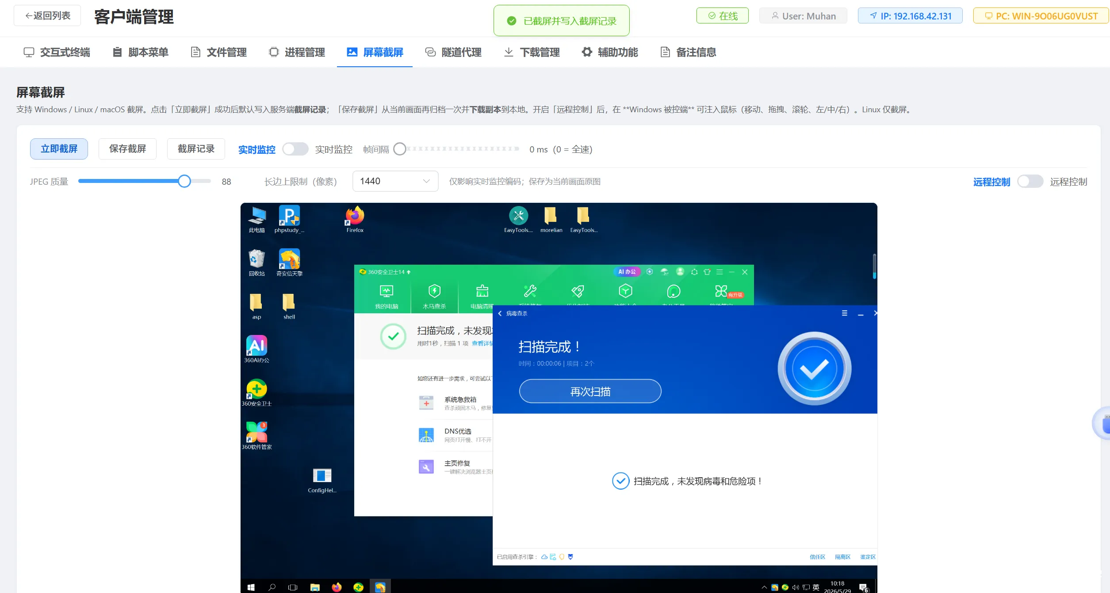Go to the 下载管理 tab
Viewport: 1110px width, 593px height.
[532, 52]
